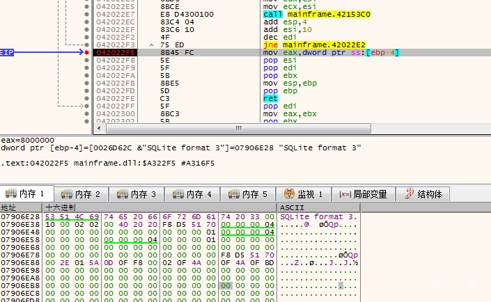The width and height of the screenshot is (491, 302).
Task: Open the 局部变量 local variables tab
Action: point(364,194)
